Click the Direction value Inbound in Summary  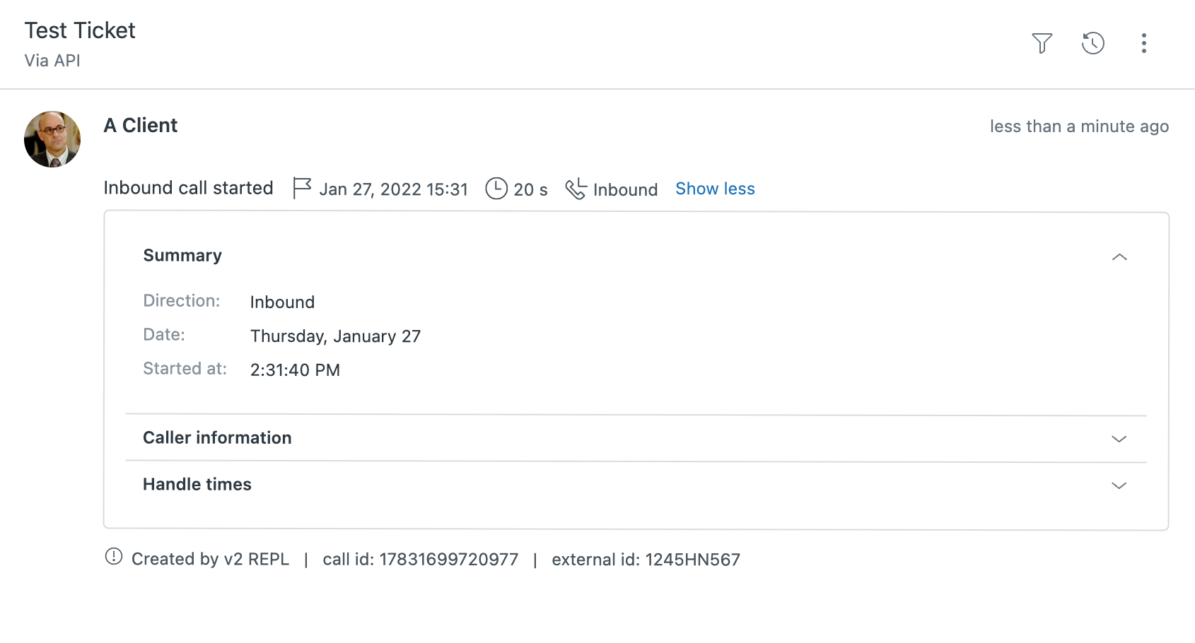[282, 302]
